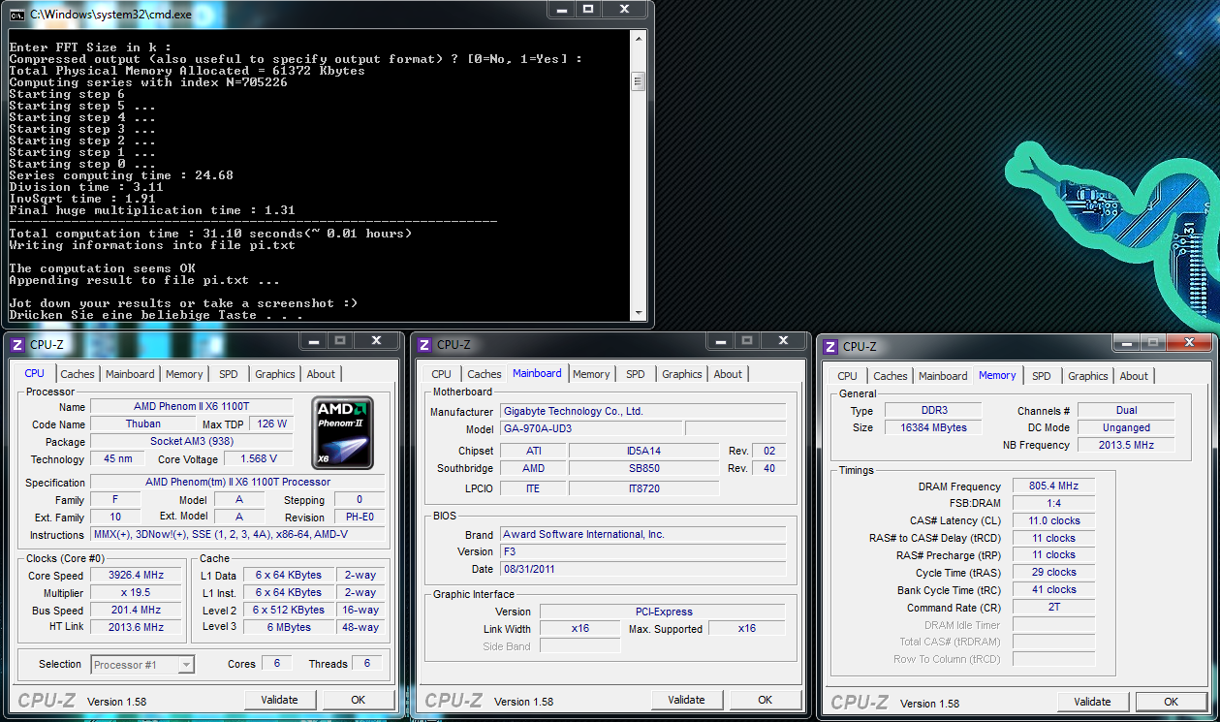Click the cmd.exe title bar icon
This screenshot has width=1220, height=722.
[16, 14]
